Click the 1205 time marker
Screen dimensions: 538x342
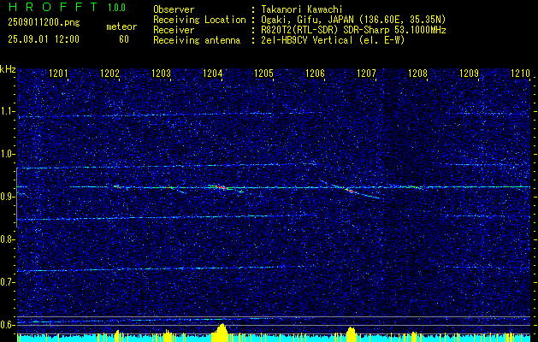(x=263, y=73)
